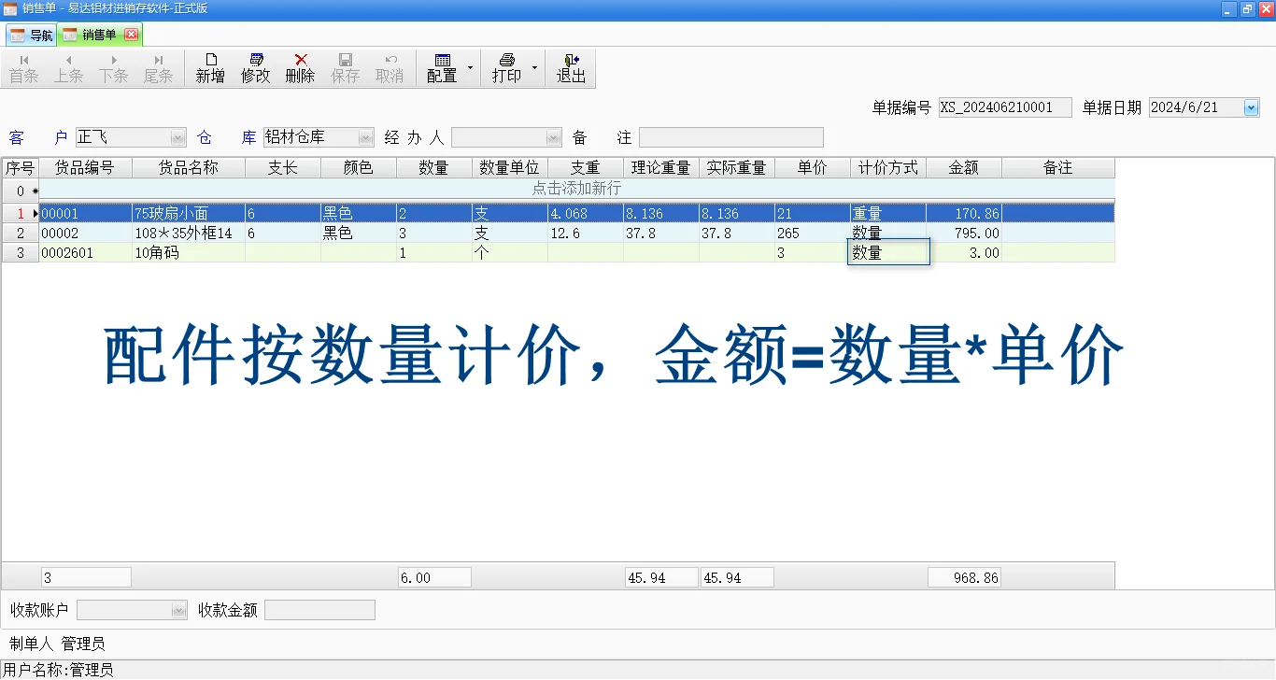Open the 计价方式 dropdown on row 3

[888, 252]
